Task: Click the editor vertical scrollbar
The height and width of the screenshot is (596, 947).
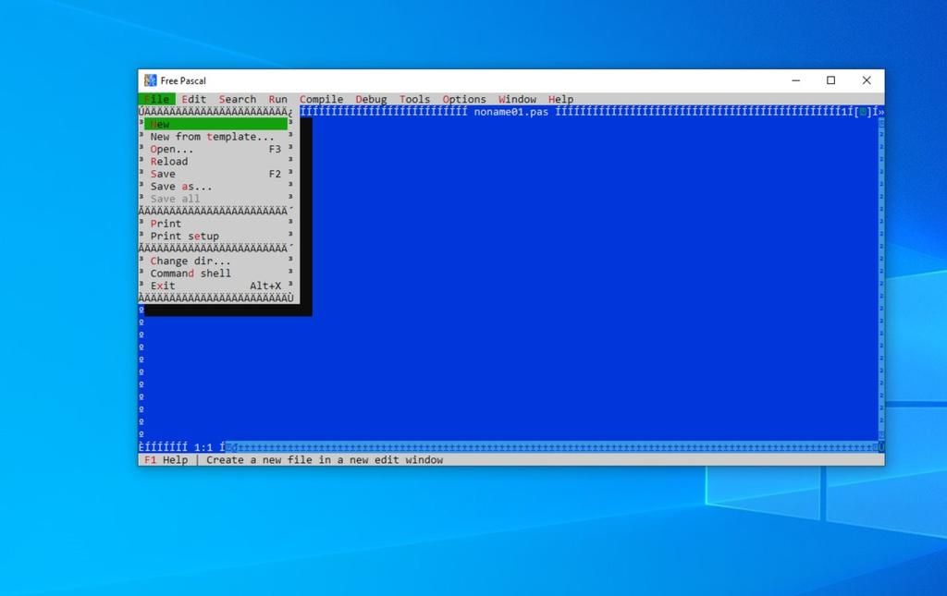Action: (881, 279)
